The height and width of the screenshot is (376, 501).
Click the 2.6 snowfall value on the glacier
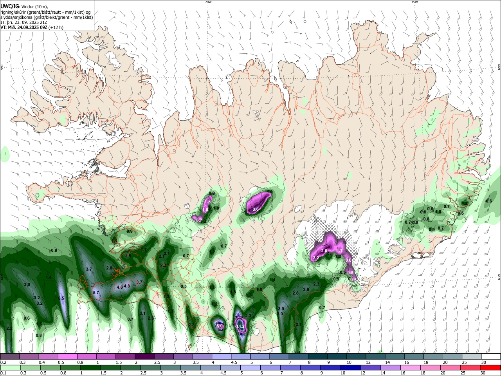tap(324, 251)
